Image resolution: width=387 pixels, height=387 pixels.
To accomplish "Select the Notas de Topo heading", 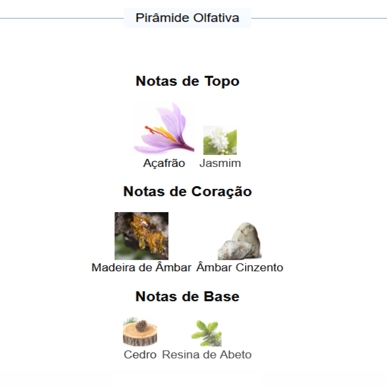I will 187,81.
